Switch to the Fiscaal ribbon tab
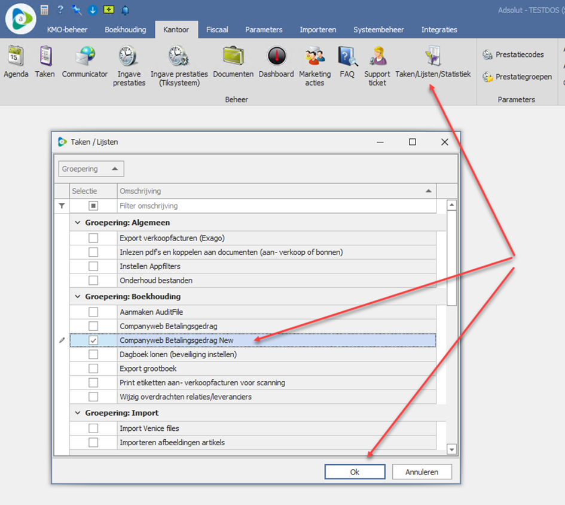The height and width of the screenshot is (505, 565). 217,29
